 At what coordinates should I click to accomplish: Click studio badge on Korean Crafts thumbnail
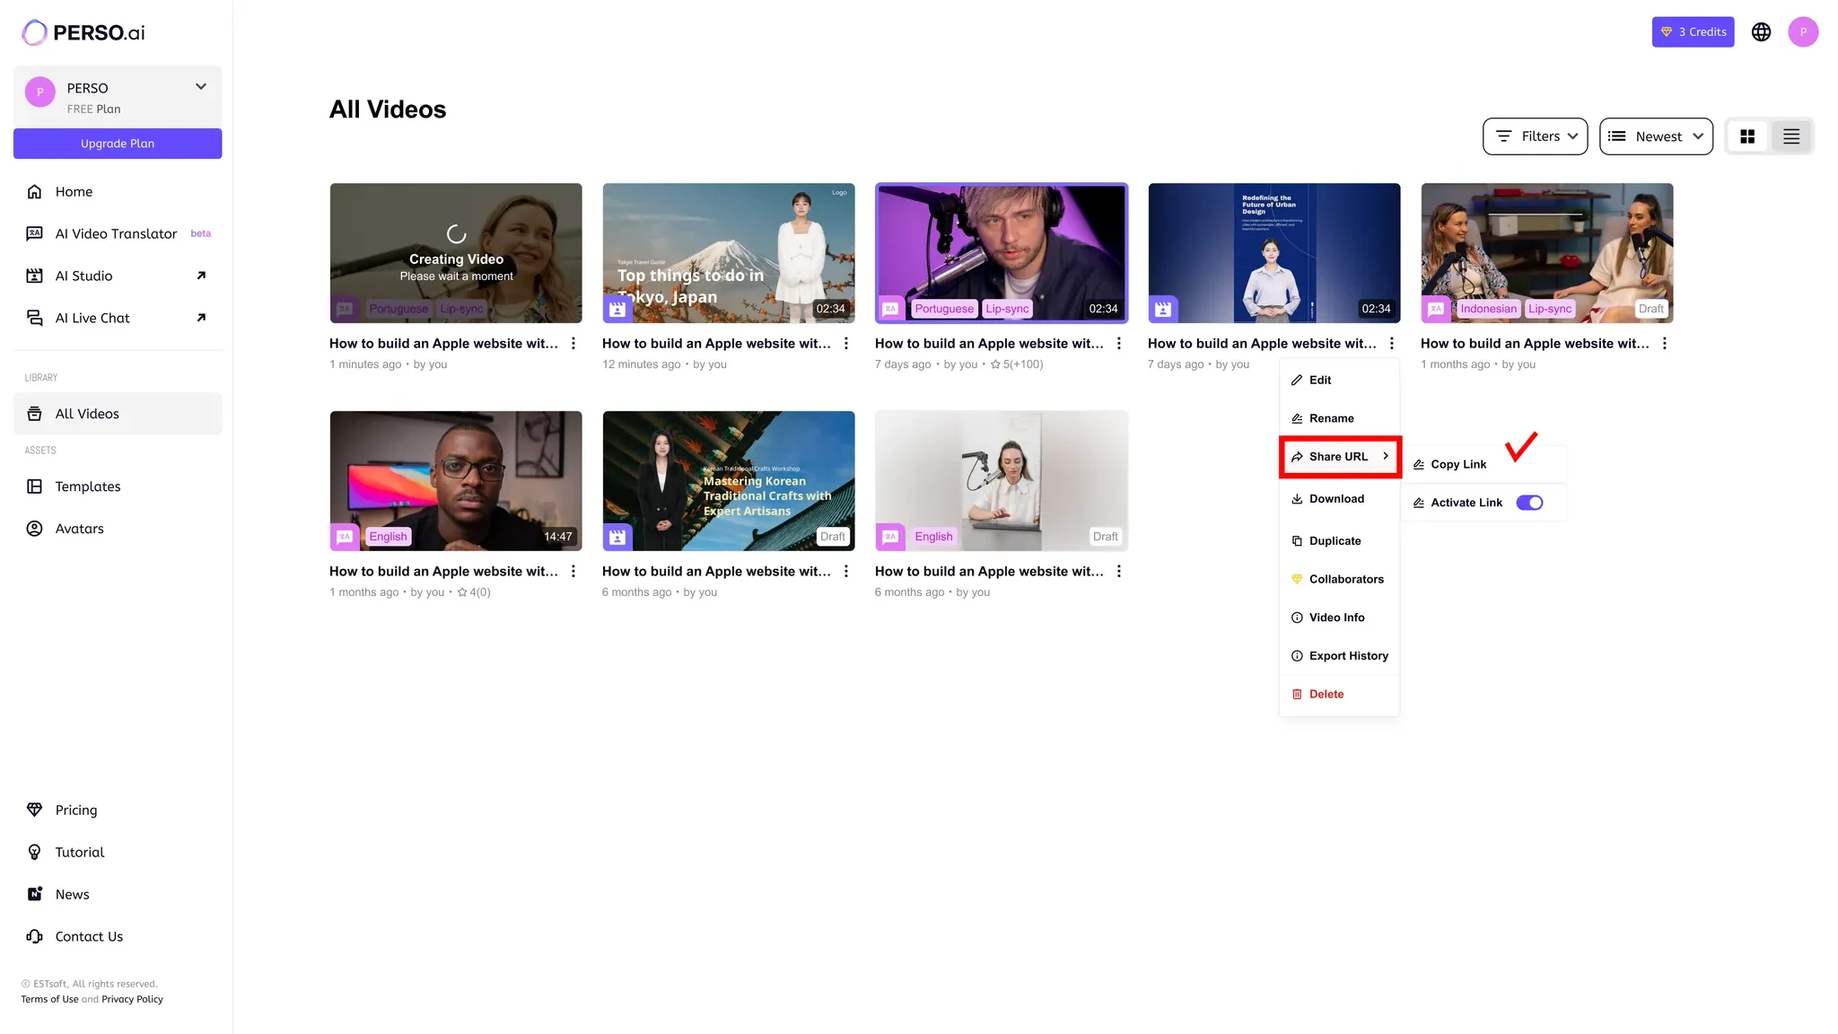(617, 537)
